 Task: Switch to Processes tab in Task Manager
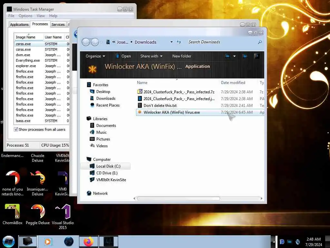pos(40,24)
